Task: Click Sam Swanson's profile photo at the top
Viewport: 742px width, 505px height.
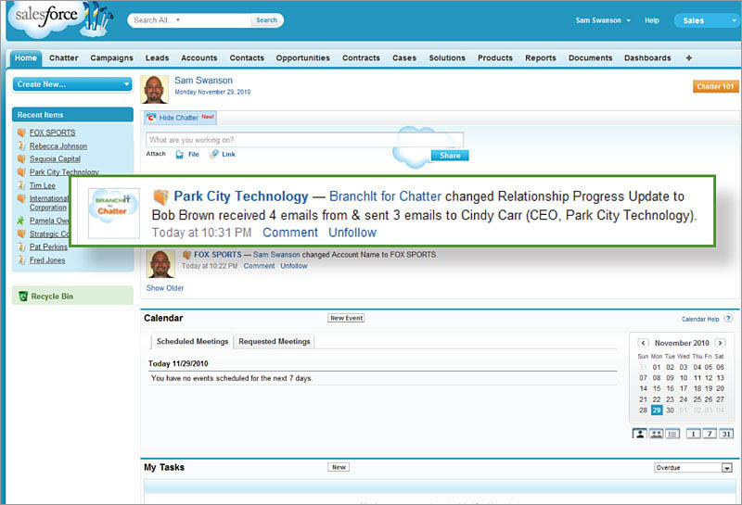Action: point(154,89)
